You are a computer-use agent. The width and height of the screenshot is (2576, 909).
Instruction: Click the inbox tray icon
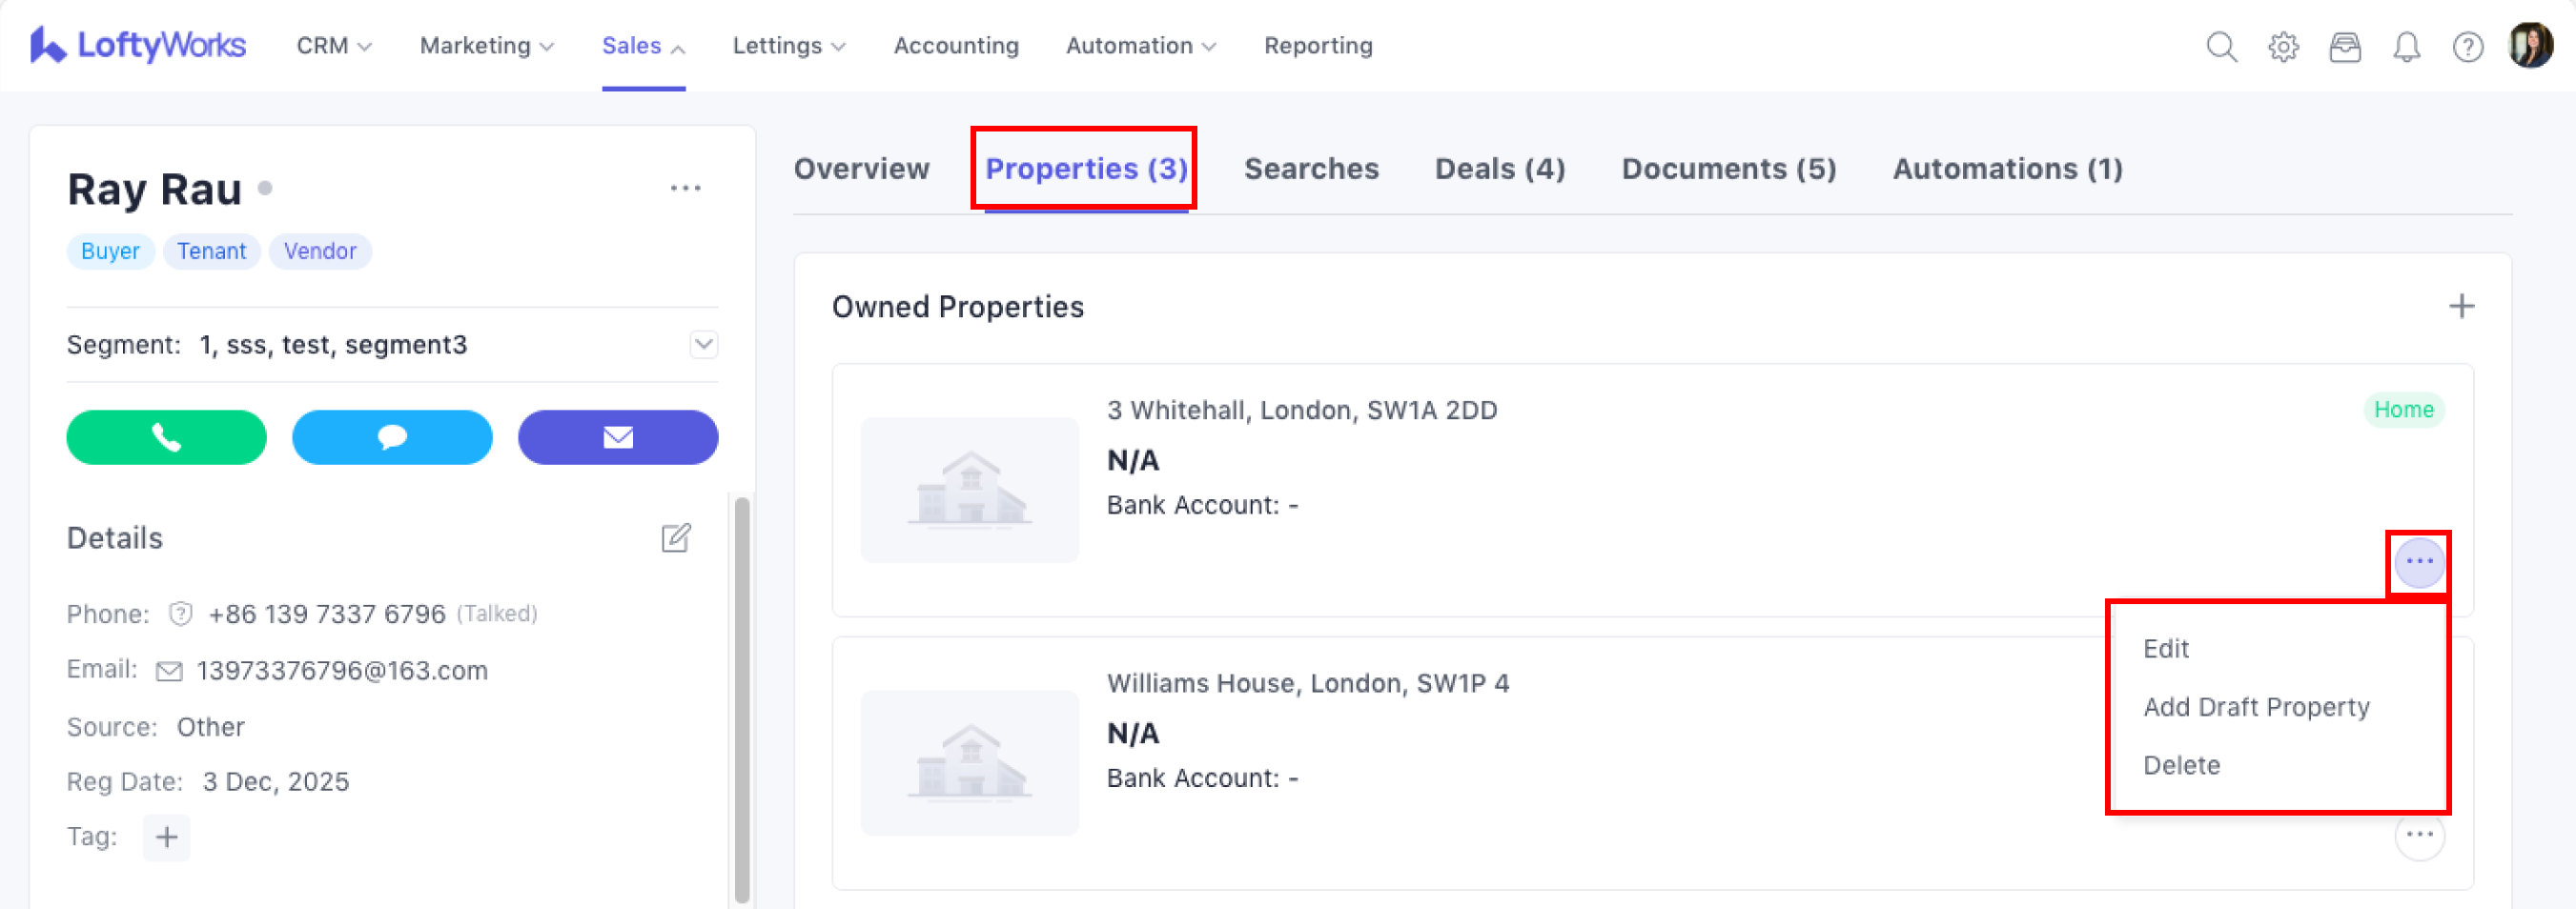click(2344, 47)
